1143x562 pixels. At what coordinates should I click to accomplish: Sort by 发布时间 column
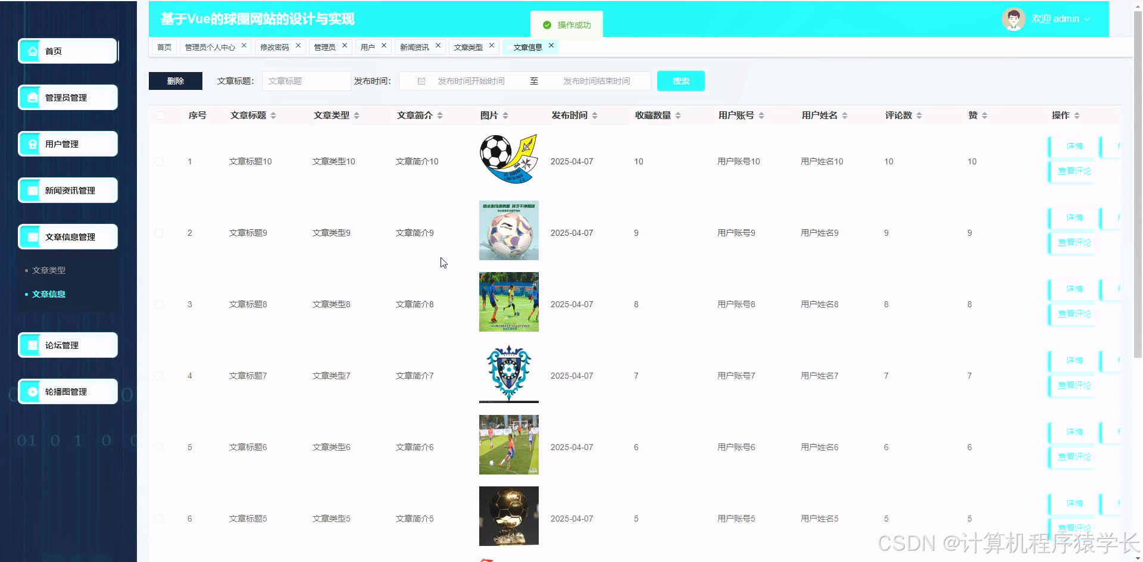(x=595, y=115)
